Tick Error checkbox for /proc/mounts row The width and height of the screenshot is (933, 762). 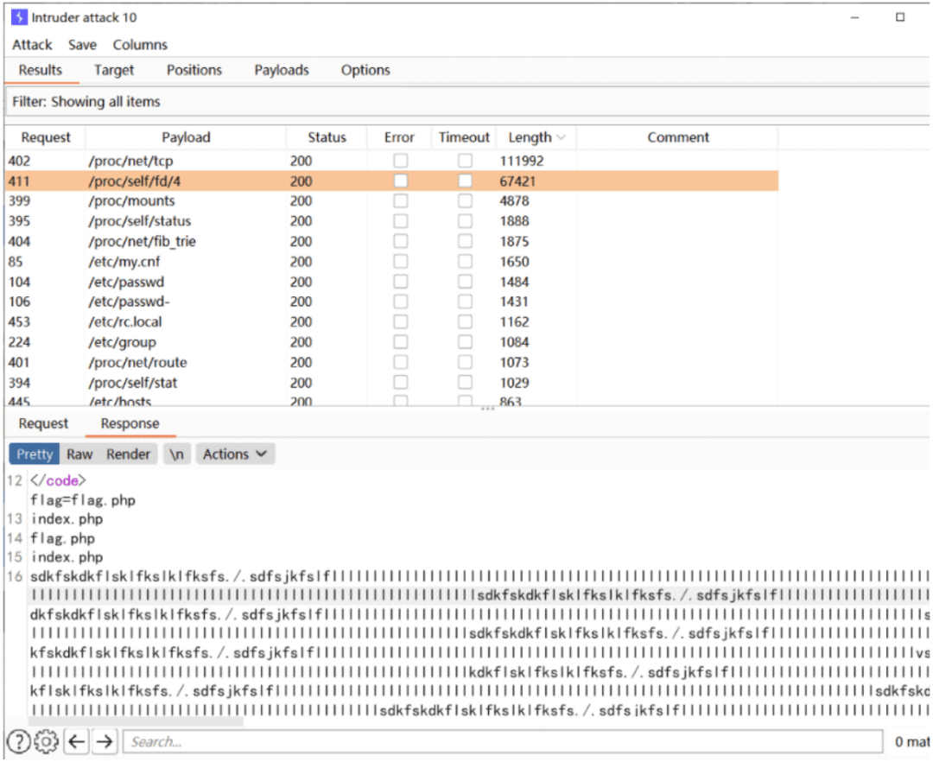click(401, 201)
